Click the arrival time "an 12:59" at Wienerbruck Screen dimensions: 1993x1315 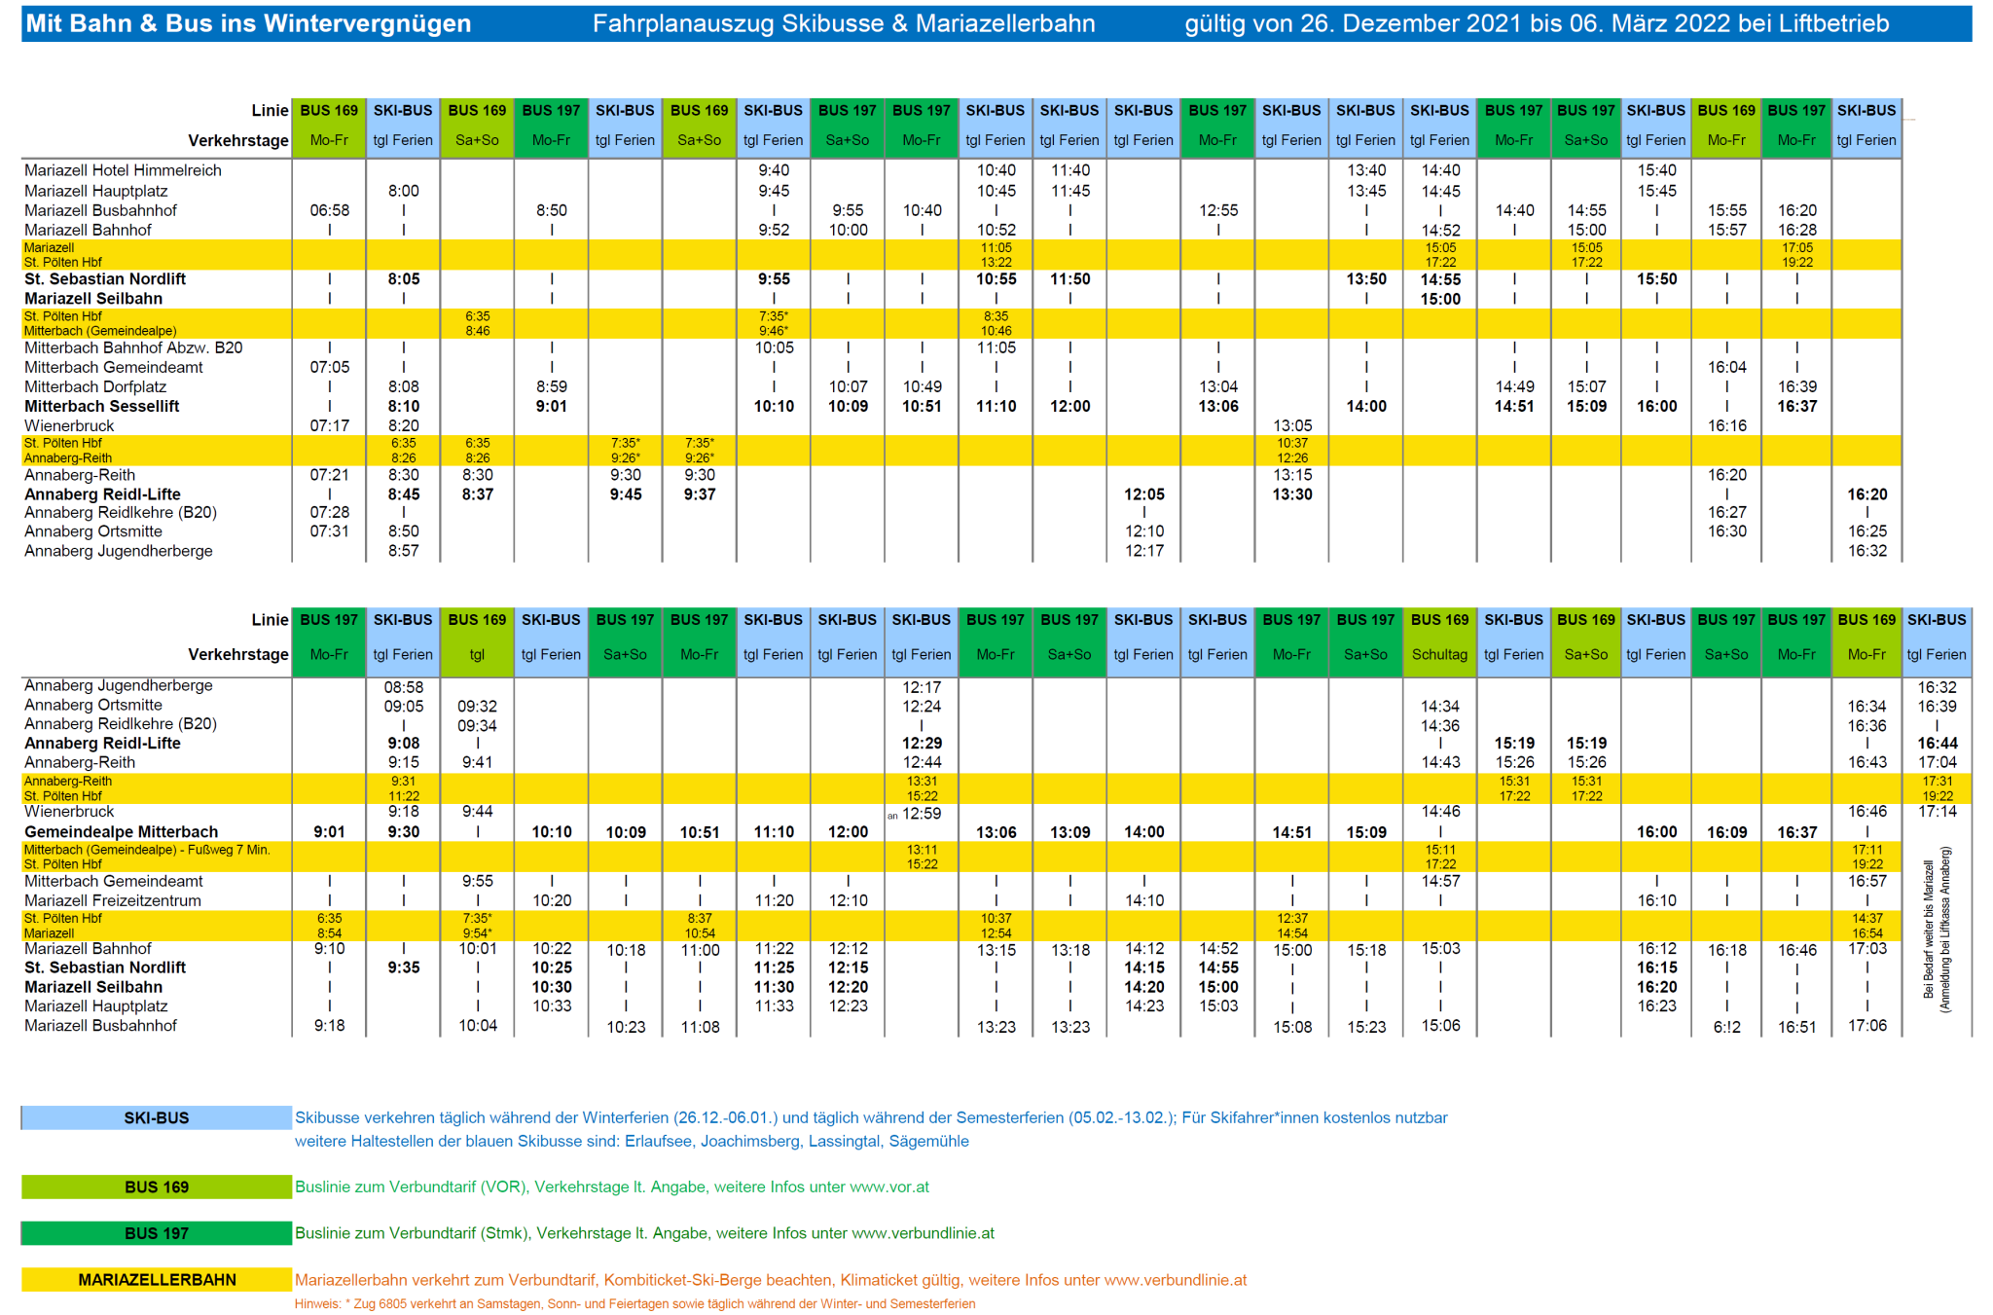point(915,814)
